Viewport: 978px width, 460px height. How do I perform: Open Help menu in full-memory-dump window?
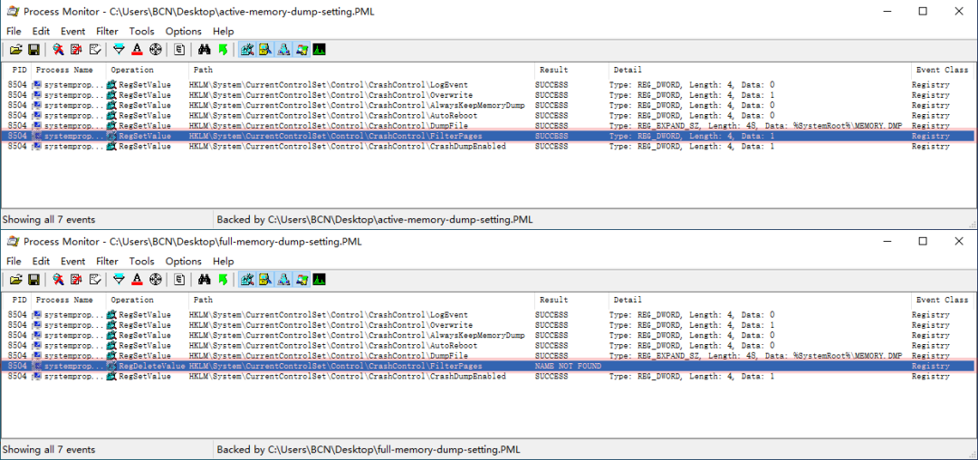click(x=224, y=261)
